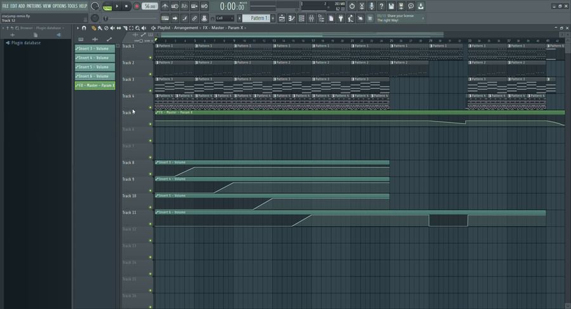571x309 pixels.
Task: Open Browser Plugin database header dropdown
Action: point(42,28)
